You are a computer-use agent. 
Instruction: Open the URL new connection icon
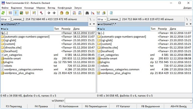pyautogui.click(x=80, y=13)
